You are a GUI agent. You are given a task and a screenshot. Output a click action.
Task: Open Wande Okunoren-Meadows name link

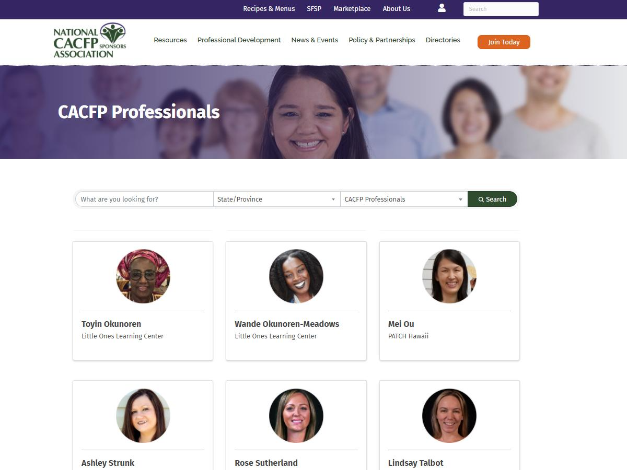tap(287, 324)
